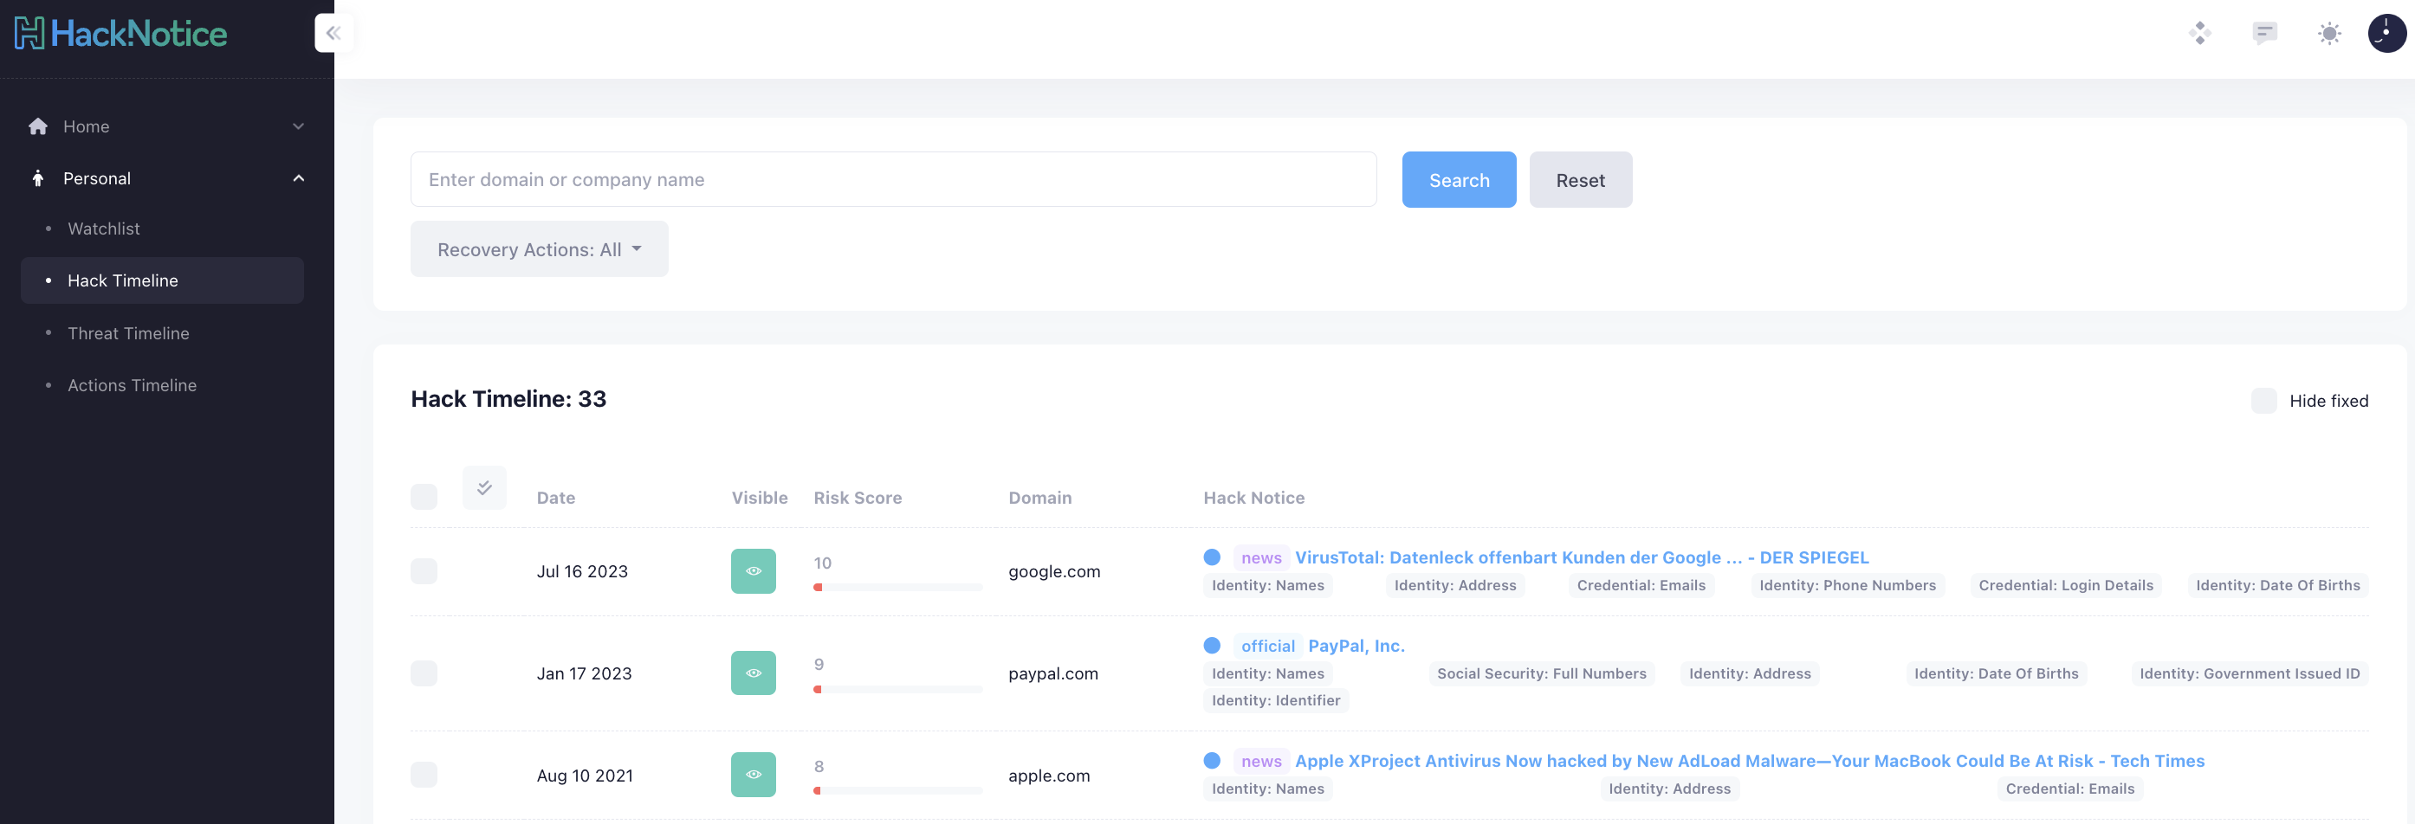The width and height of the screenshot is (2415, 824).
Task: Enable the Hide fixed checkbox
Action: pos(2263,401)
